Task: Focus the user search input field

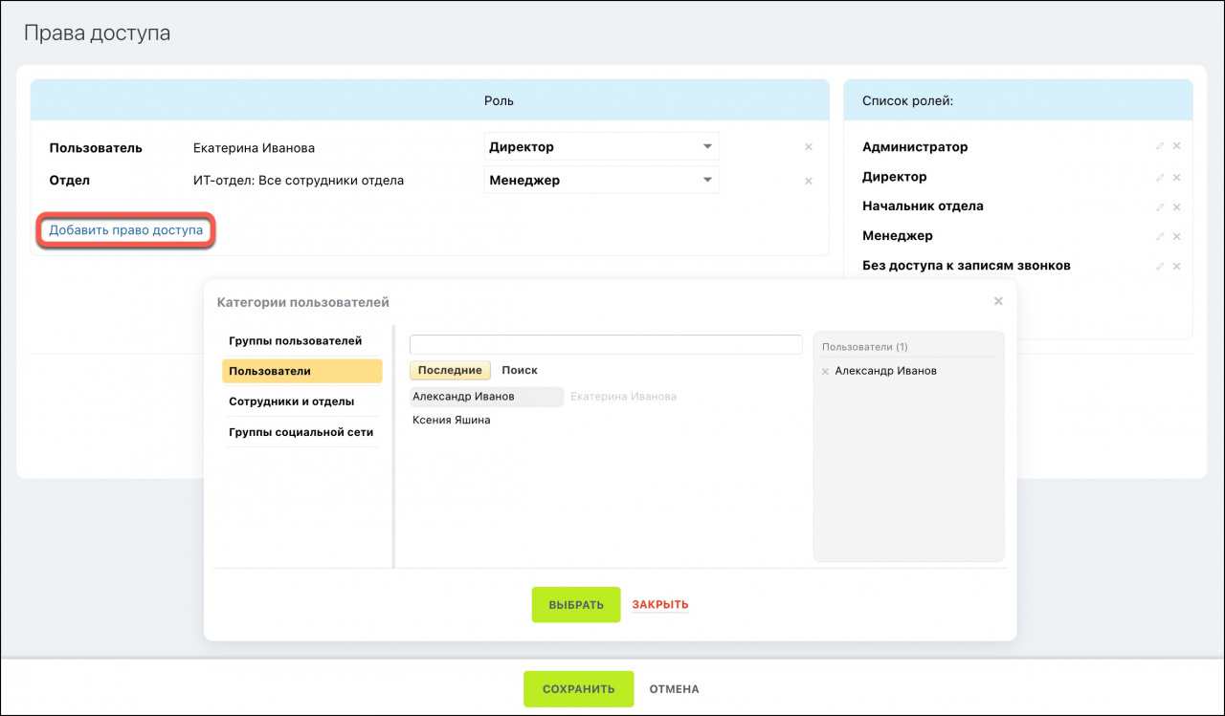Action: point(606,344)
